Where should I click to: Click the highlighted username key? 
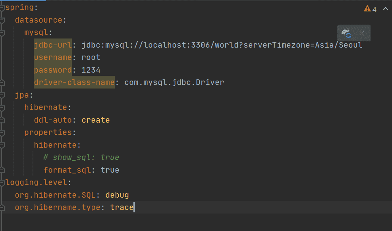(x=53, y=58)
